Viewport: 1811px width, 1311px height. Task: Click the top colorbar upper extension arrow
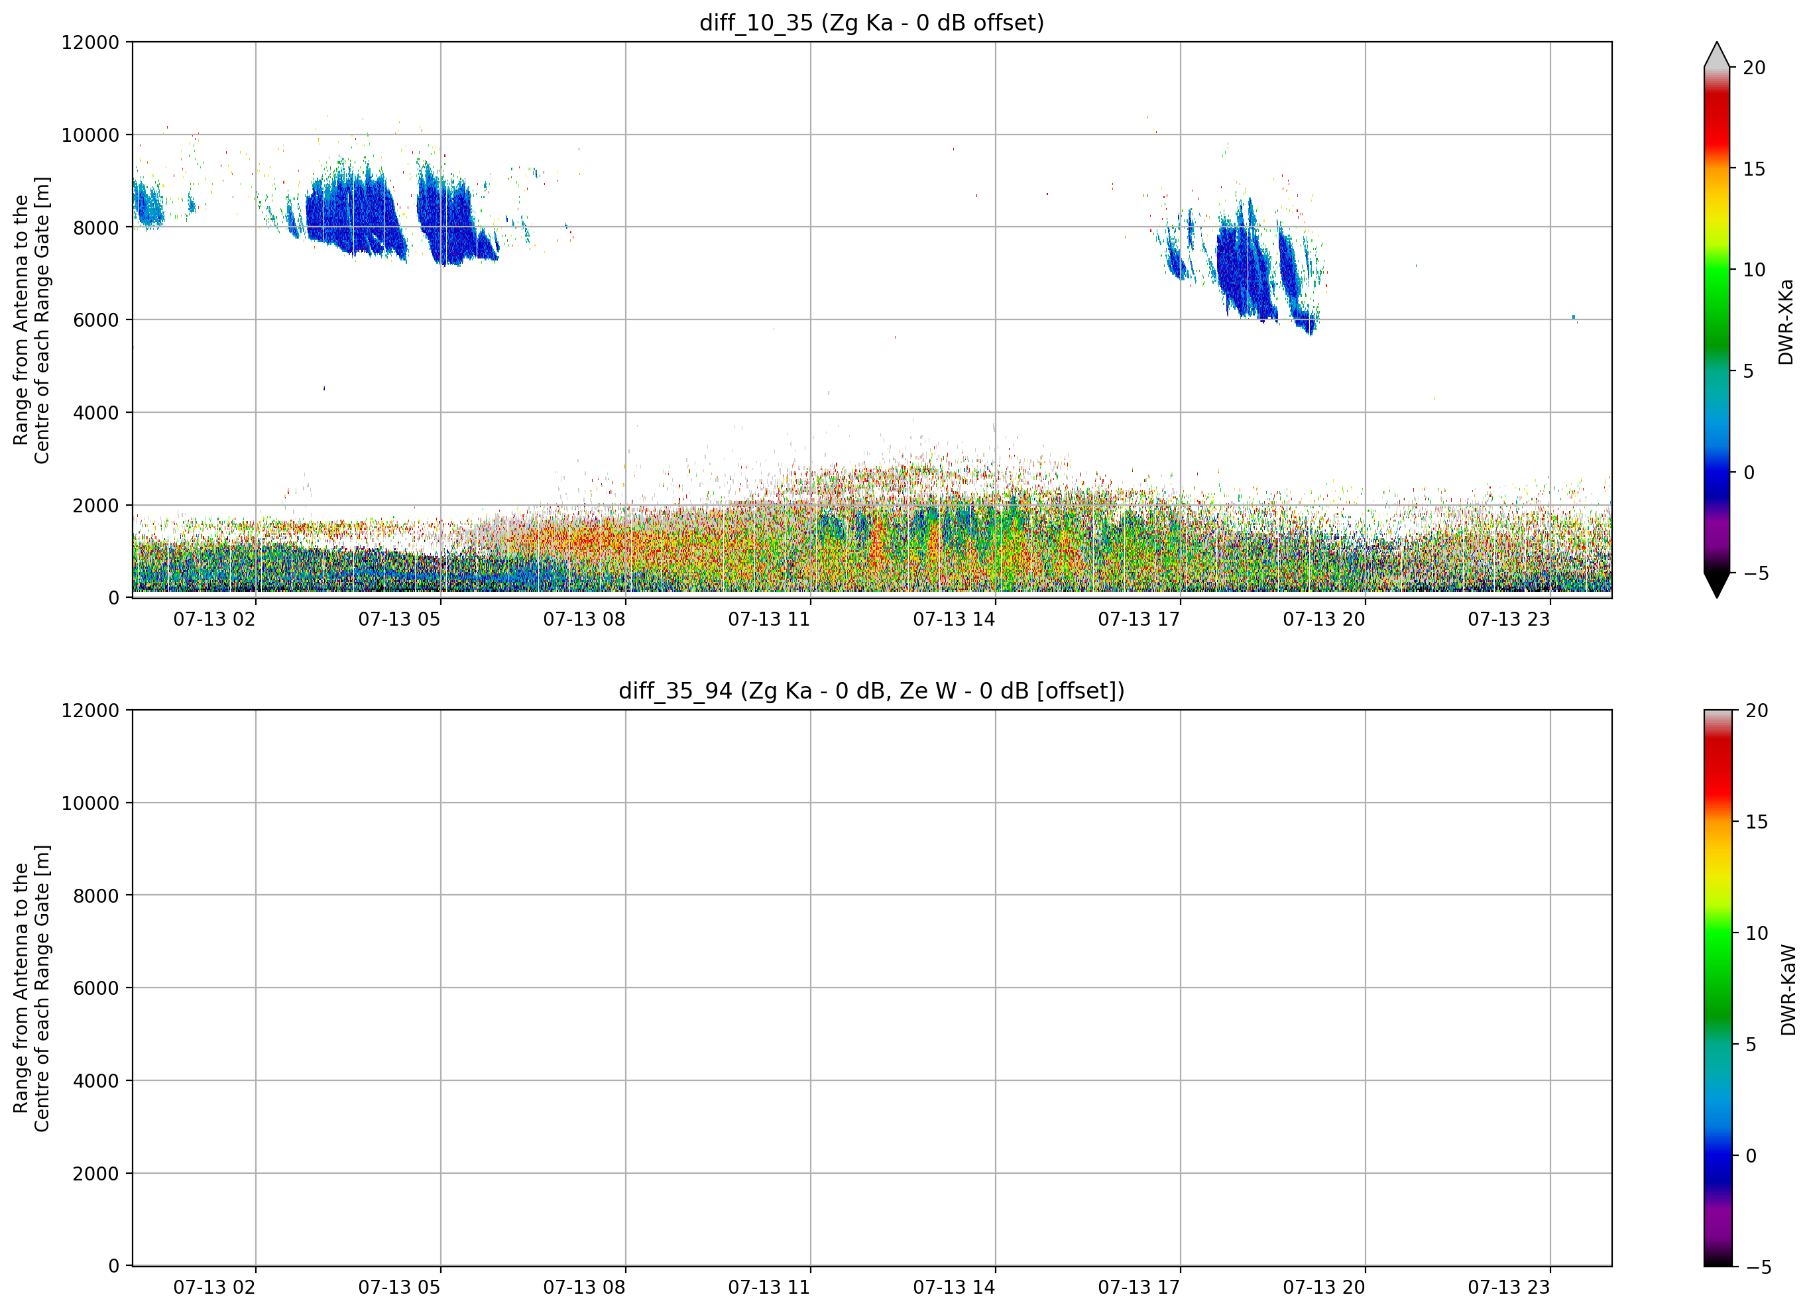click(1717, 54)
